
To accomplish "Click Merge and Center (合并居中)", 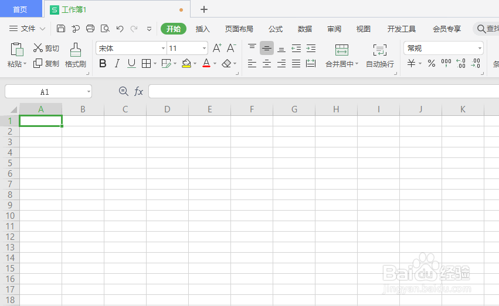I will coord(341,56).
